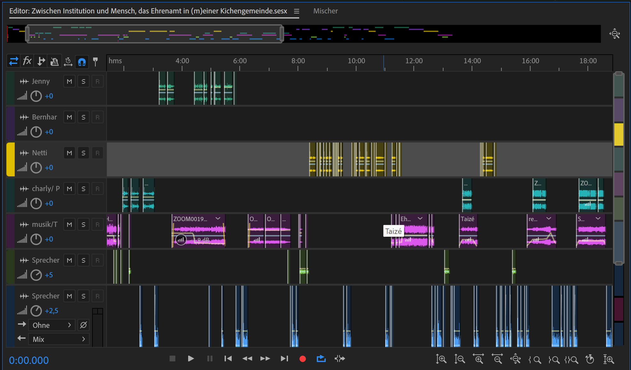Arm record on musik/T track
Image resolution: width=631 pixels, height=370 pixels.
pos(98,225)
